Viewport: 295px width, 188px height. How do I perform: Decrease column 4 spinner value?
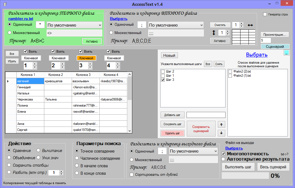[118, 67]
